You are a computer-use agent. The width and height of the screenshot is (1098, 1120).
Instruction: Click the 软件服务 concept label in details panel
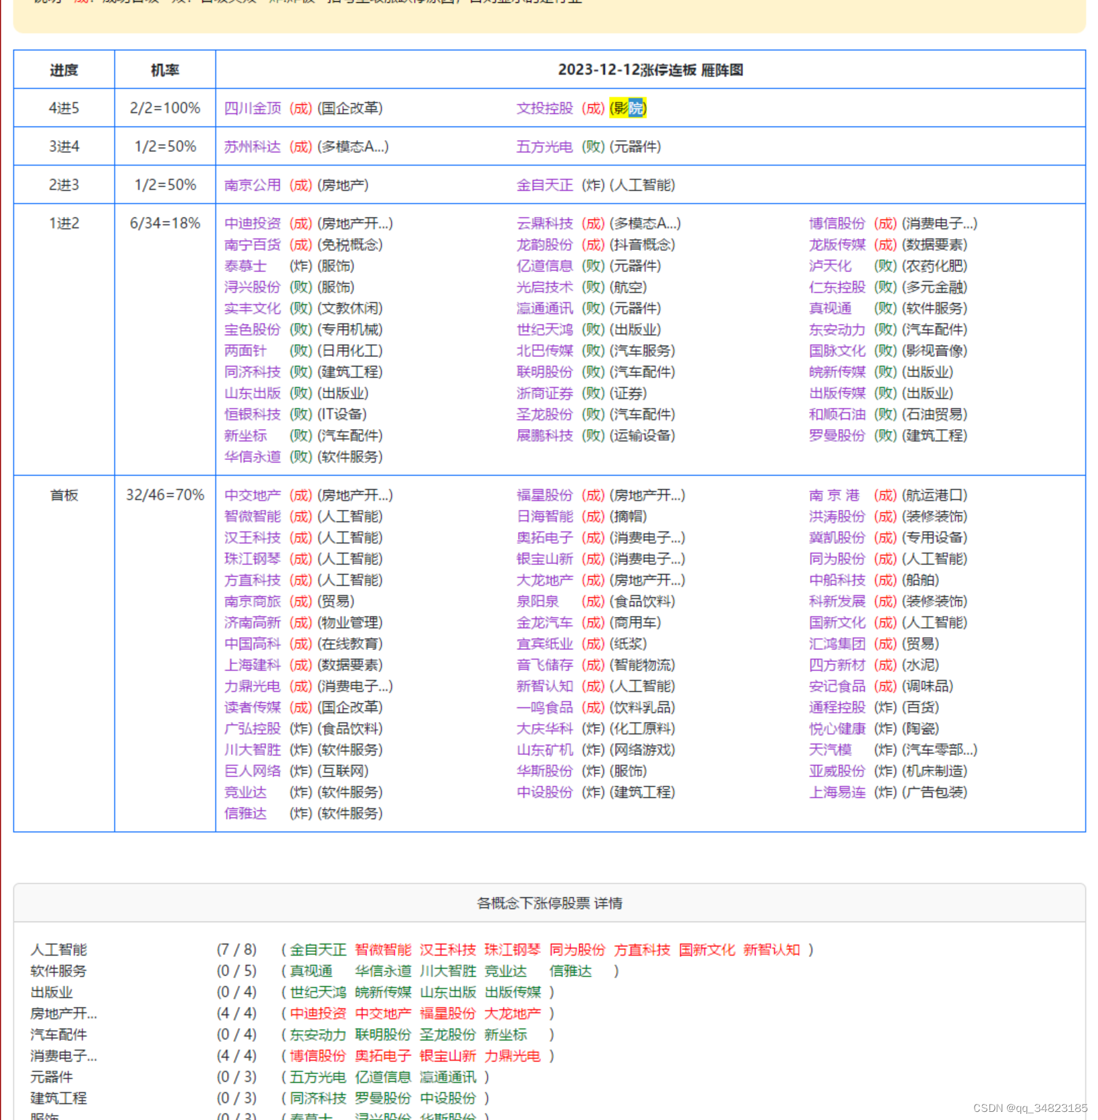[x=59, y=971]
